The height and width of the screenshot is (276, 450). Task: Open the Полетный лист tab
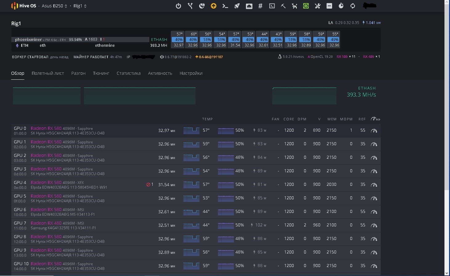click(x=48, y=73)
